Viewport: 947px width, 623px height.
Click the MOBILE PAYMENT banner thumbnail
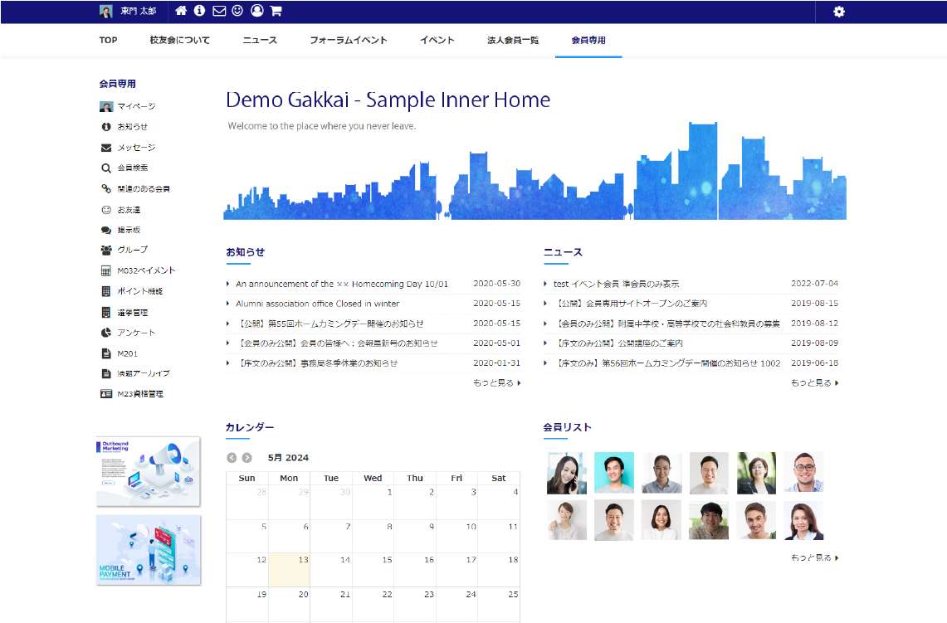click(x=148, y=551)
